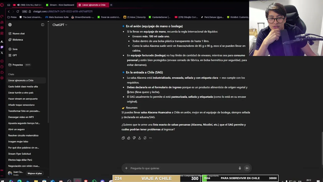Give the response a thumbs down

click(x=134, y=138)
